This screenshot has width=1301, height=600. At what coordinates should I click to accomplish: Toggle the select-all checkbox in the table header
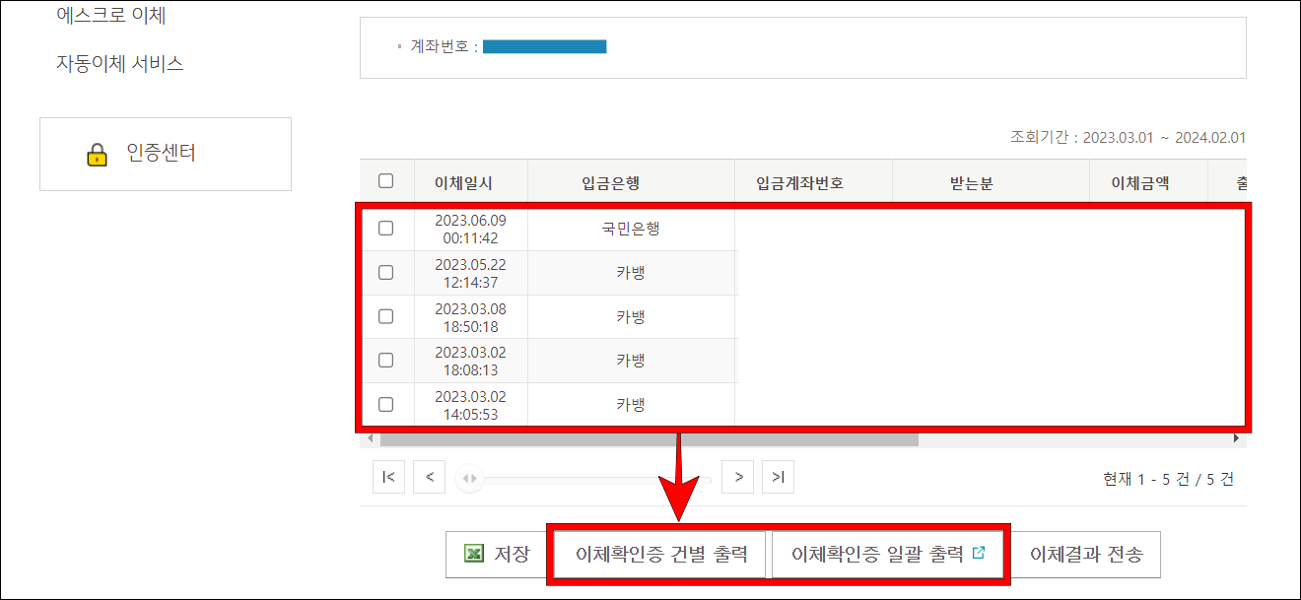[x=386, y=180]
